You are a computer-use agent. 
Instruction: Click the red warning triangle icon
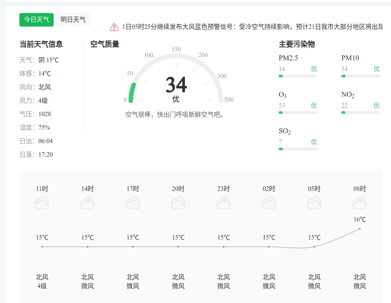point(115,27)
